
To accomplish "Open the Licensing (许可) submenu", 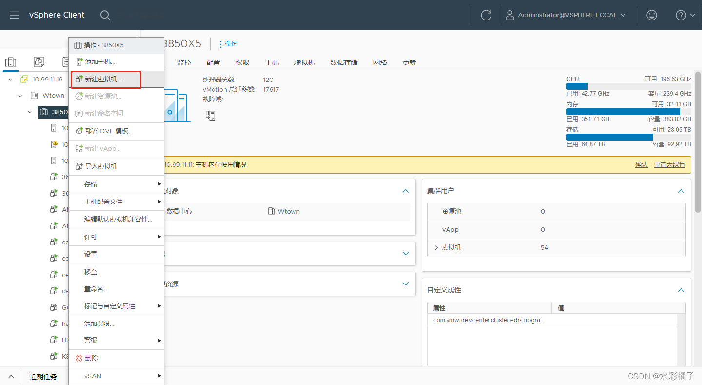I will [x=116, y=237].
